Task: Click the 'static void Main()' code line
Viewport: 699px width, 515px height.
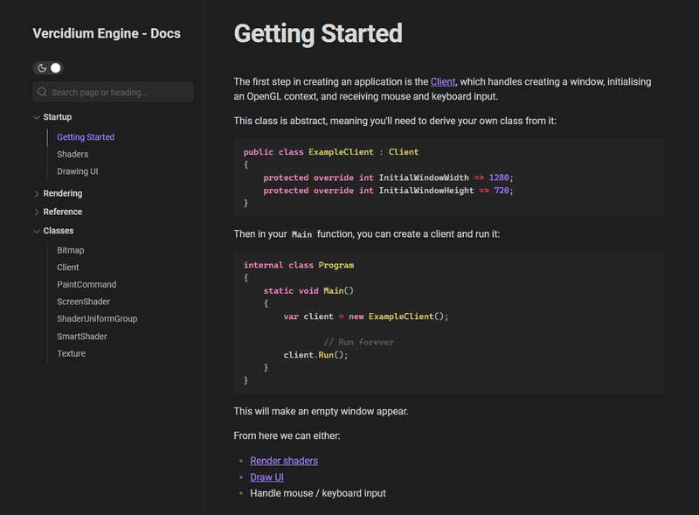Action: pyautogui.click(x=308, y=291)
